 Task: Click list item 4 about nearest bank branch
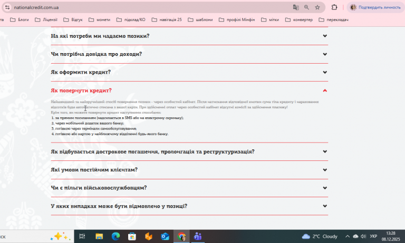click(x=110, y=134)
